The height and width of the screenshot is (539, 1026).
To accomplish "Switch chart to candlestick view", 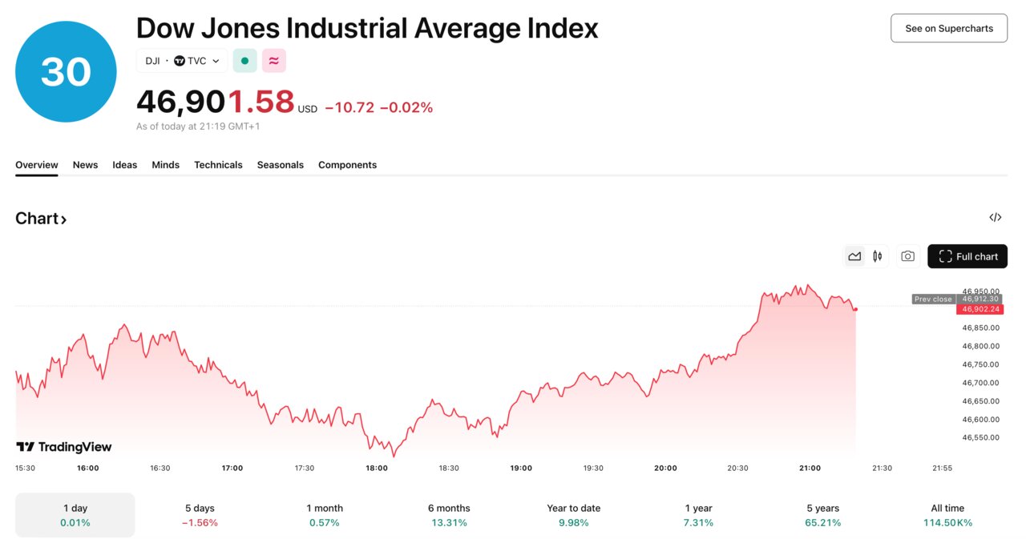I will pos(877,255).
